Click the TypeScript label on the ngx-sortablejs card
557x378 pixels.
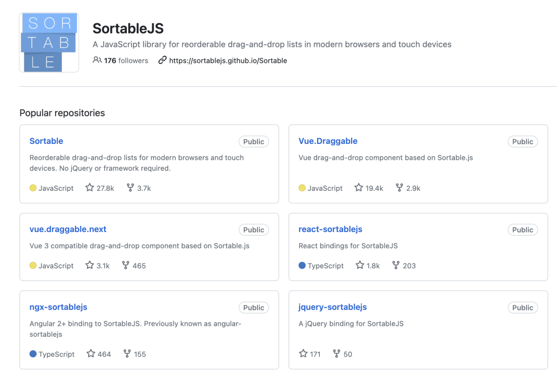(57, 354)
